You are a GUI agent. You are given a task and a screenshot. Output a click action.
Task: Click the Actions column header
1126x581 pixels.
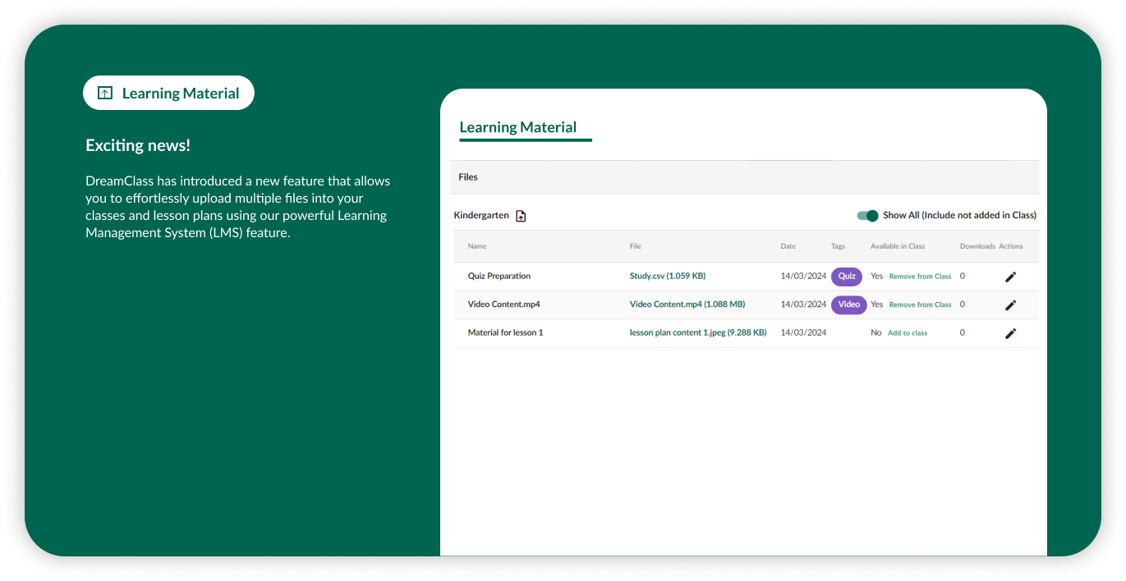1011,246
